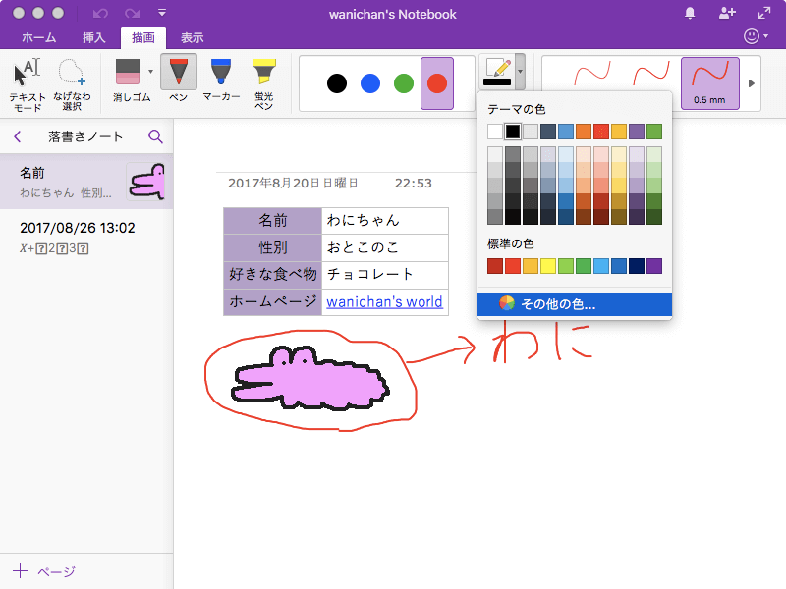Choose その他の色... more colors
Image resolution: width=786 pixels, height=589 pixels.
[x=575, y=304]
